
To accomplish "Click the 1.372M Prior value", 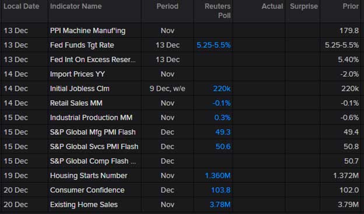I will [x=346, y=176].
